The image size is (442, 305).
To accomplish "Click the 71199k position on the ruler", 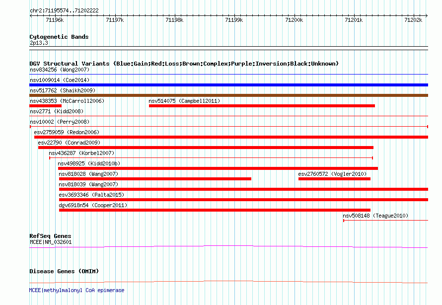I will pyautogui.click(x=234, y=20).
